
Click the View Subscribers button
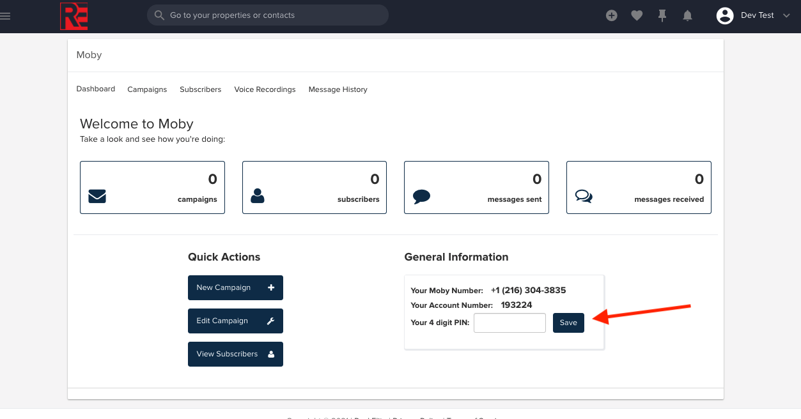point(235,354)
